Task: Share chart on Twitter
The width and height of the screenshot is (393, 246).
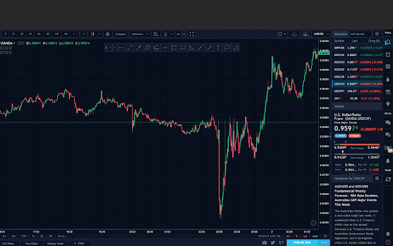Action: point(273,243)
